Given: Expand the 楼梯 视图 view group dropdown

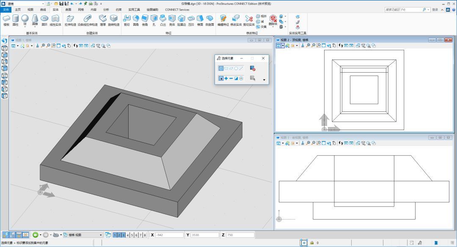Looking at the screenshot, I should click(x=101, y=235).
